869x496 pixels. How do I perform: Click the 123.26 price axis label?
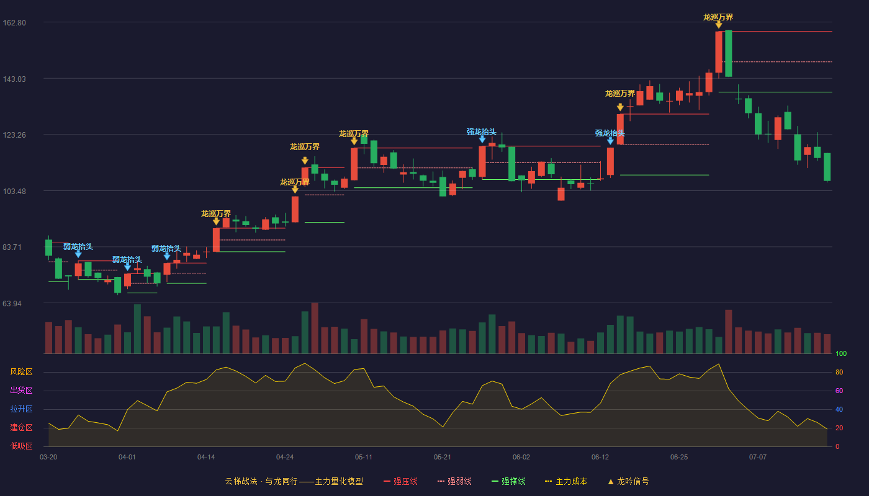tap(14, 135)
